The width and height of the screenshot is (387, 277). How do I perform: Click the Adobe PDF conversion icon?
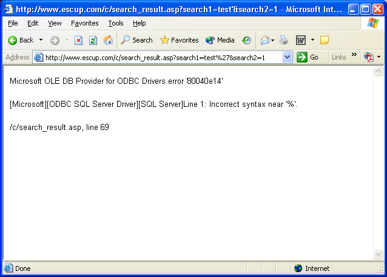click(369, 57)
